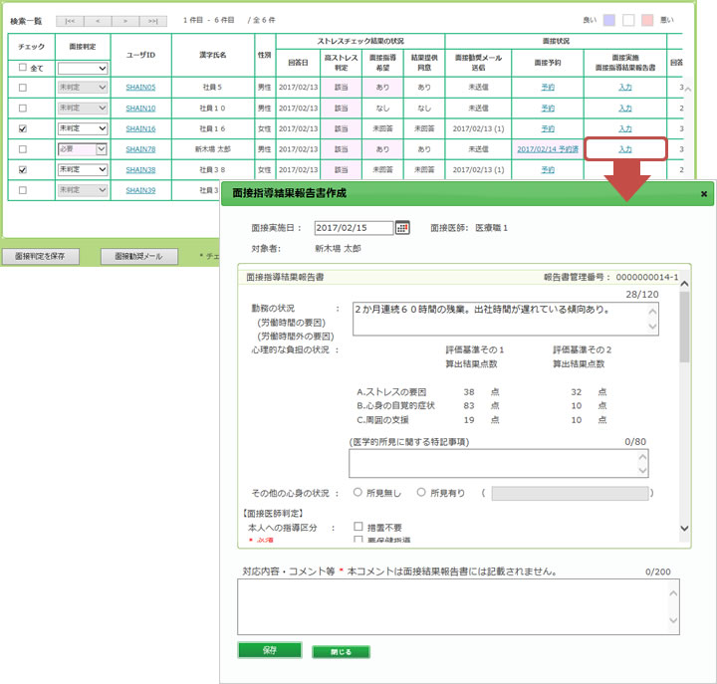Open user link SHAIN39
This screenshot has width=717, height=684.
(140, 190)
